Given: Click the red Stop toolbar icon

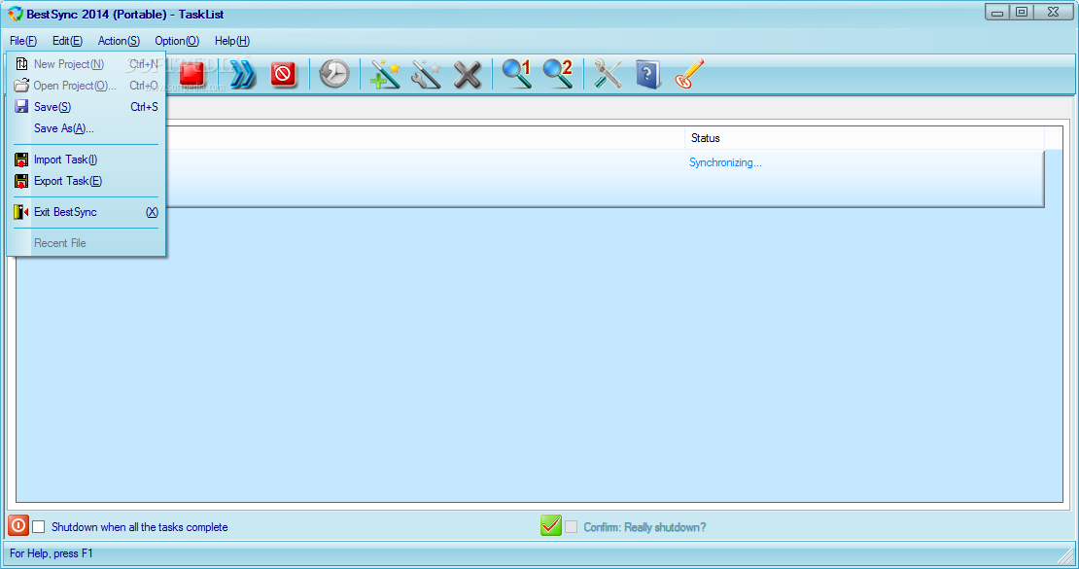Looking at the screenshot, I should pos(192,73).
